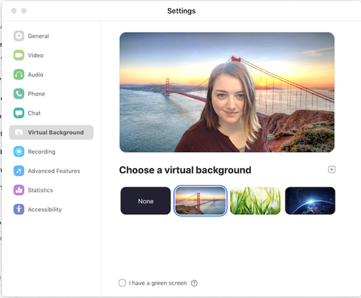View the Statistics tab label
The image size is (361, 298).
[x=40, y=191]
